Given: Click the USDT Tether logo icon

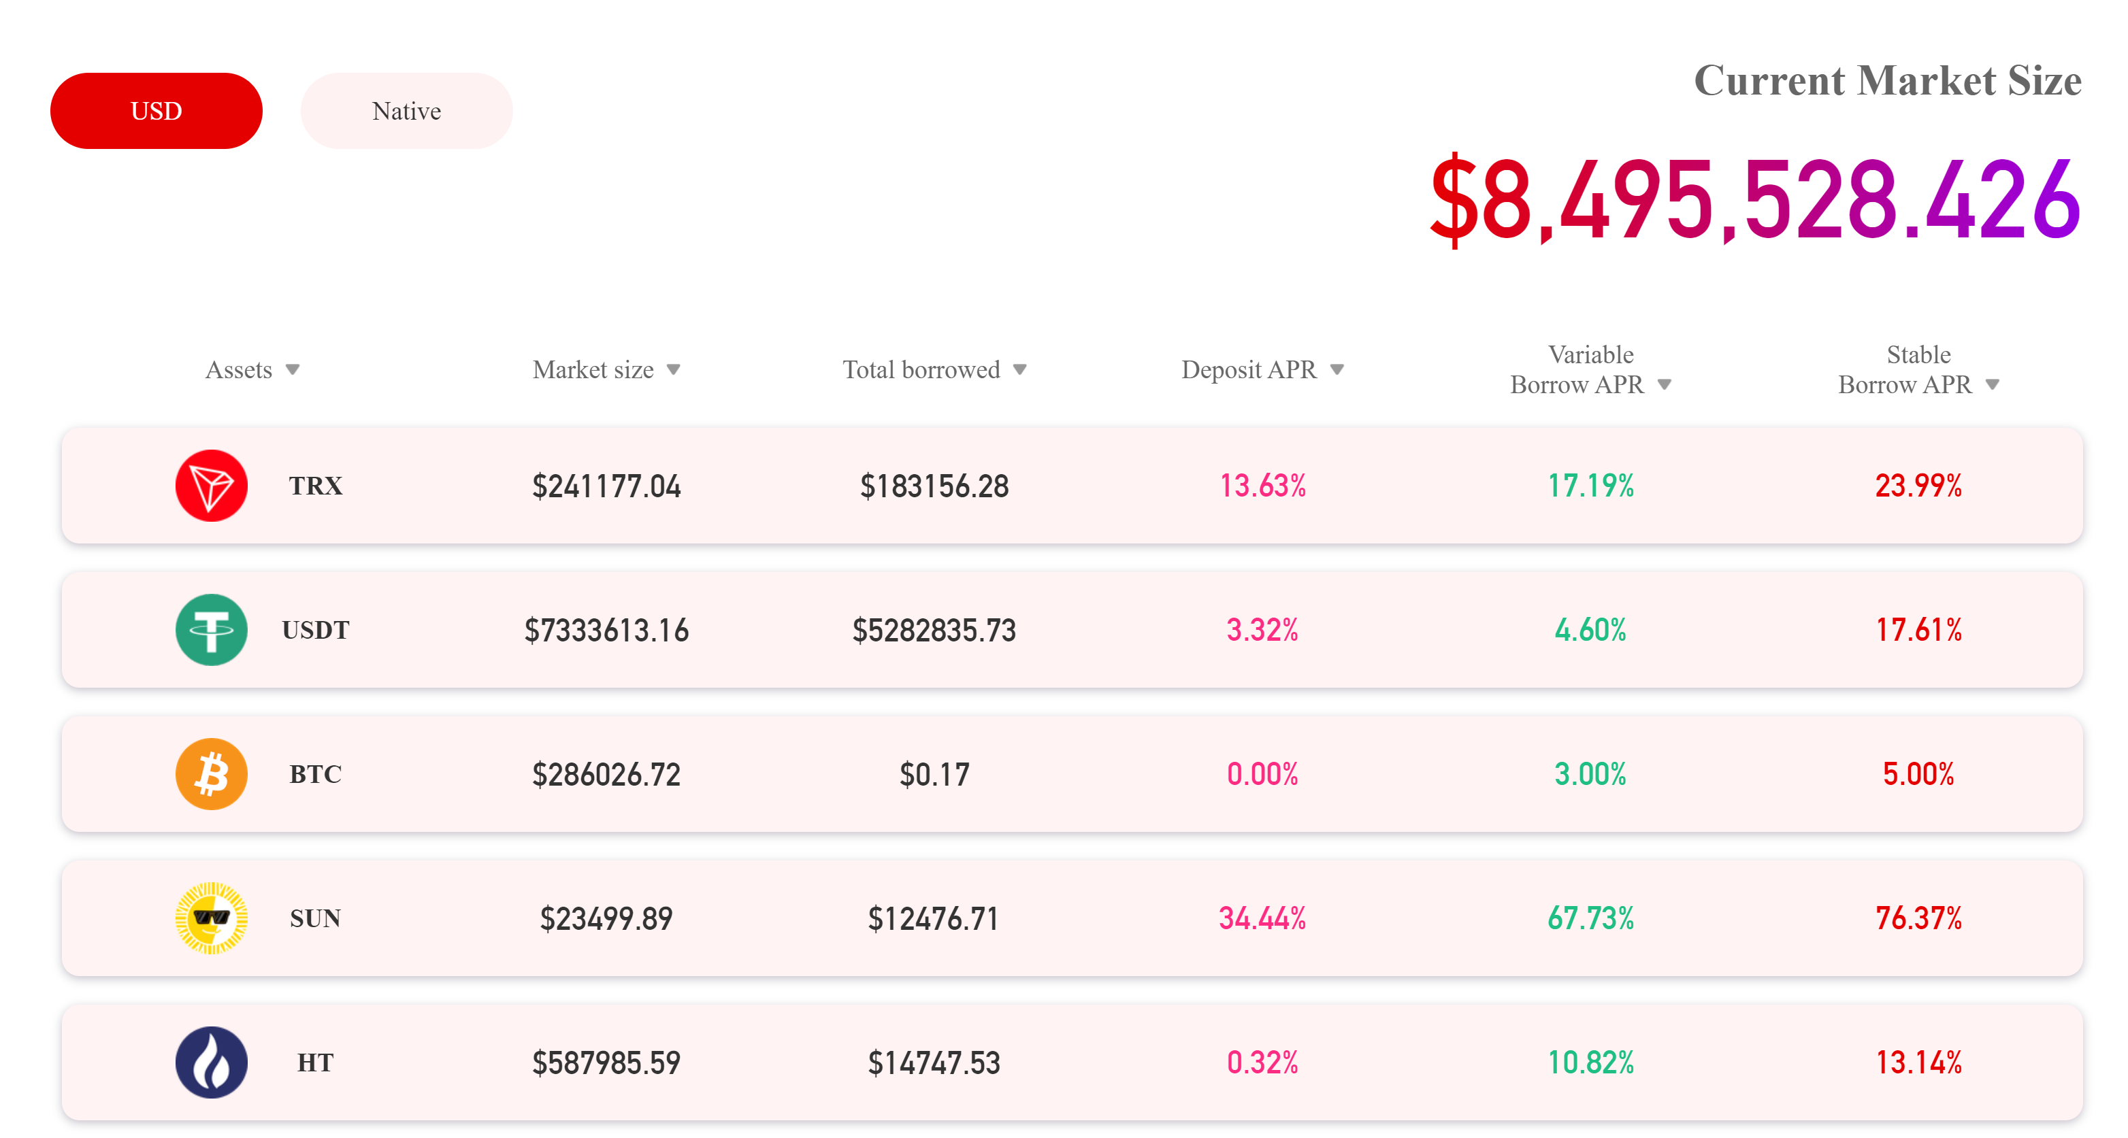Looking at the screenshot, I should pyautogui.click(x=211, y=630).
